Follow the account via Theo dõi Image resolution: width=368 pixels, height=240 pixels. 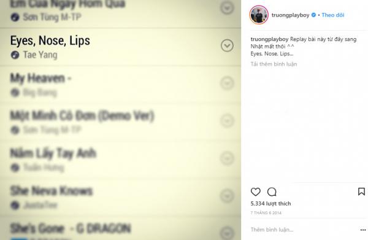click(333, 15)
